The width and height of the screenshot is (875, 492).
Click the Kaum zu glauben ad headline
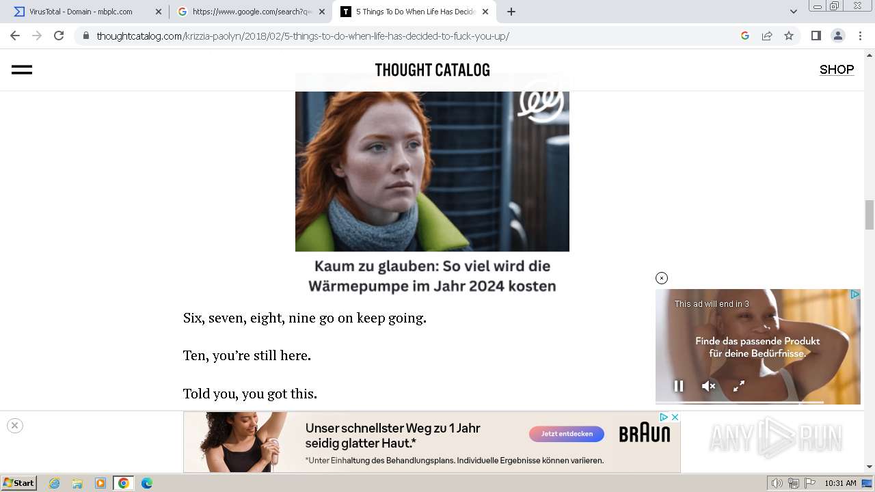point(432,276)
